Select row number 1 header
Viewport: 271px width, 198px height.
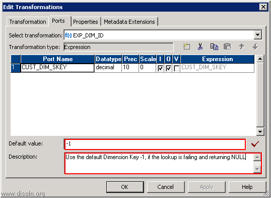(16, 68)
